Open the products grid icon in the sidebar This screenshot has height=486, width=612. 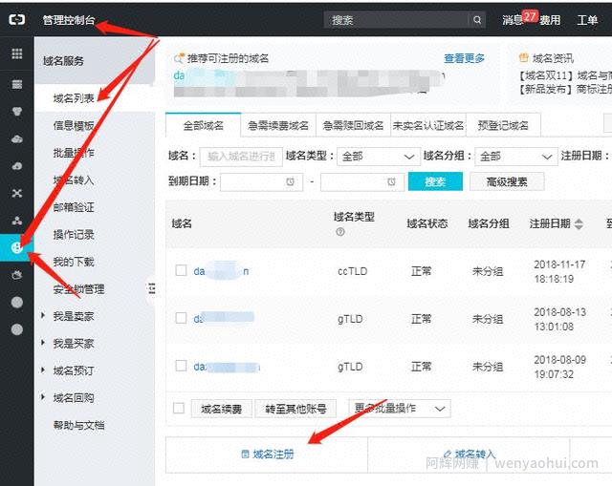click(x=17, y=53)
